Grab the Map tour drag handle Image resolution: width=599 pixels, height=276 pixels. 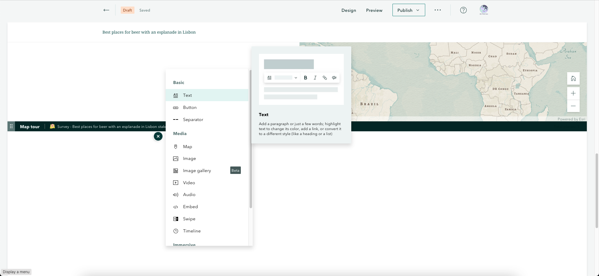(11, 126)
